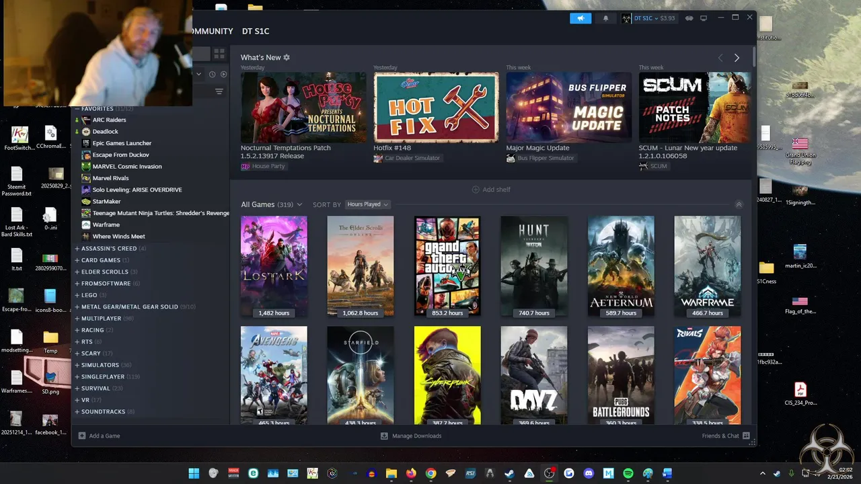Open Firefox from the taskbar
Viewport: 861px width, 484px height.
point(411,473)
